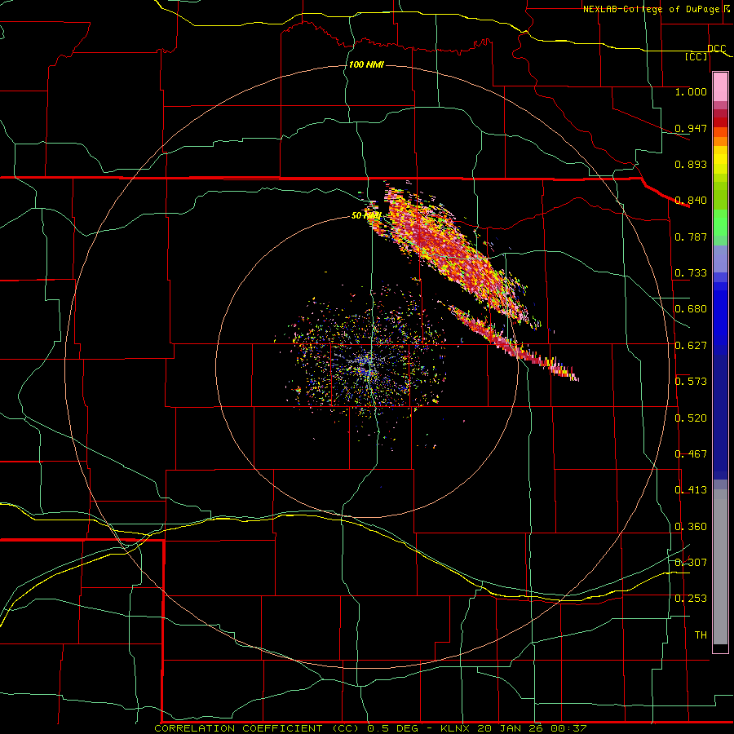Viewport: 734px width, 734px height.
Task: Click the TH threshold label
Action: coord(701,635)
